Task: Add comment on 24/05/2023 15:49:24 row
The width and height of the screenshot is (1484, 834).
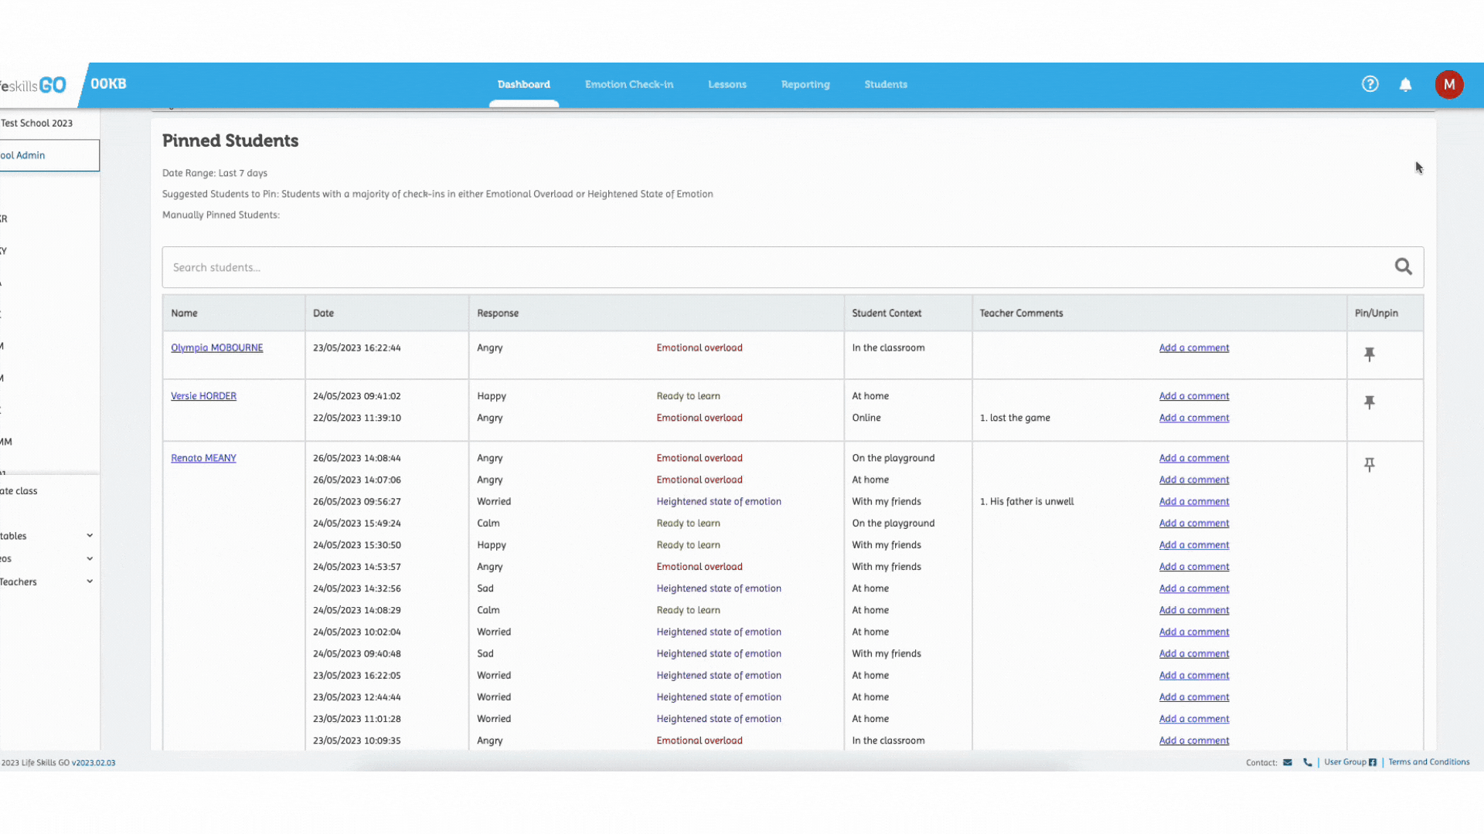Action: pos(1193,523)
